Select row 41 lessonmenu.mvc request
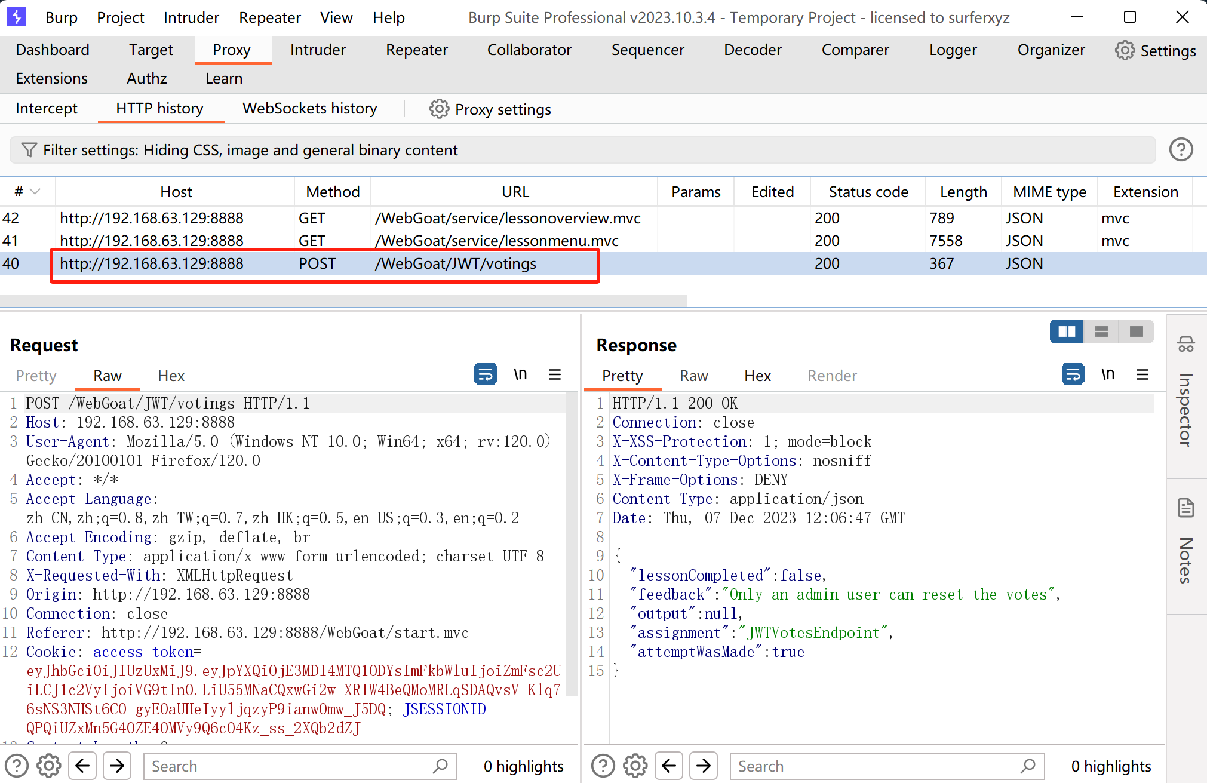The image size is (1207, 783). pyautogui.click(x=603, y=241)
